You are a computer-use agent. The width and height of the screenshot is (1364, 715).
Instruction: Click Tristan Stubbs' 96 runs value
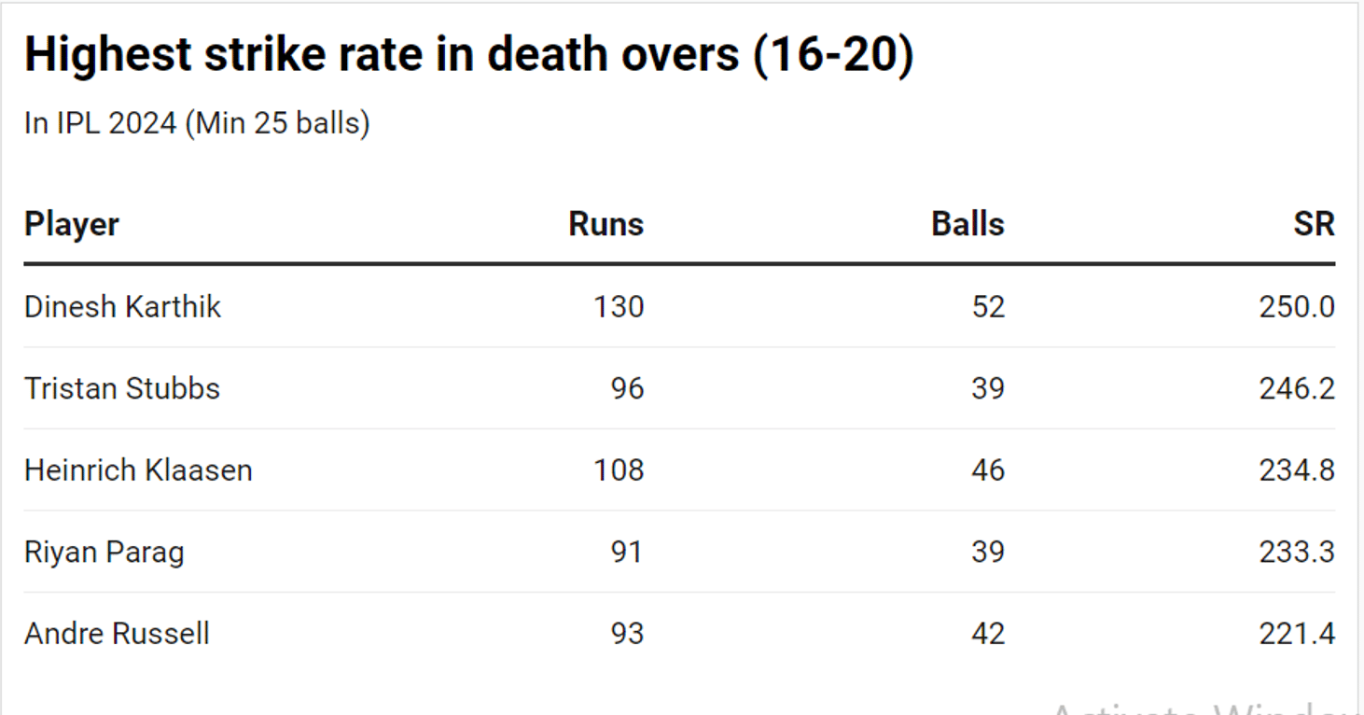tap(627, 388)
